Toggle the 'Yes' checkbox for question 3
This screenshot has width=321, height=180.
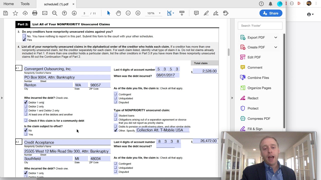[24, 39]
